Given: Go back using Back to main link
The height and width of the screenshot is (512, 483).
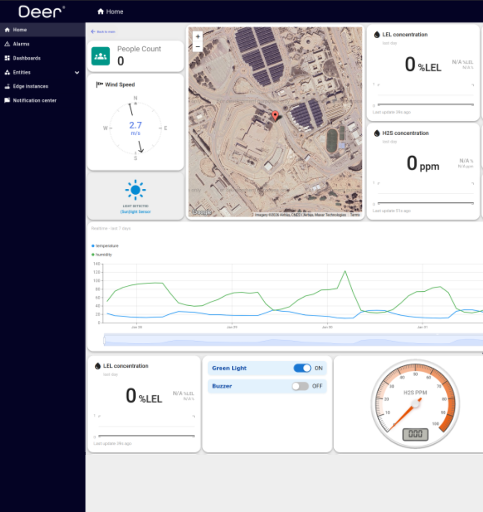Looking at the screenshot, I should pos(103,32).
